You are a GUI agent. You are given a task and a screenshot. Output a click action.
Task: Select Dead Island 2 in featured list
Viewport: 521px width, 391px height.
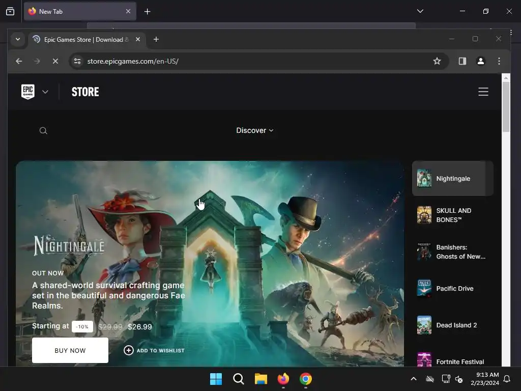click(x=452, y=325)
